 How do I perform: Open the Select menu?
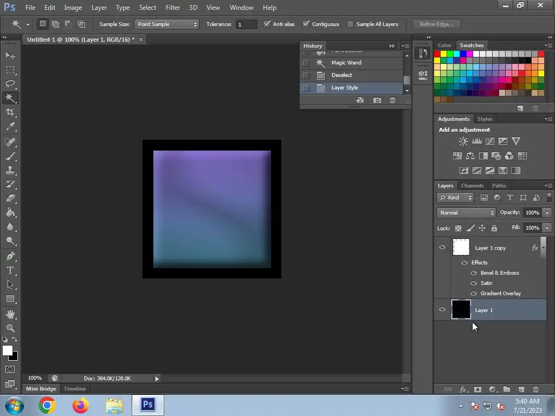point(147,8)
